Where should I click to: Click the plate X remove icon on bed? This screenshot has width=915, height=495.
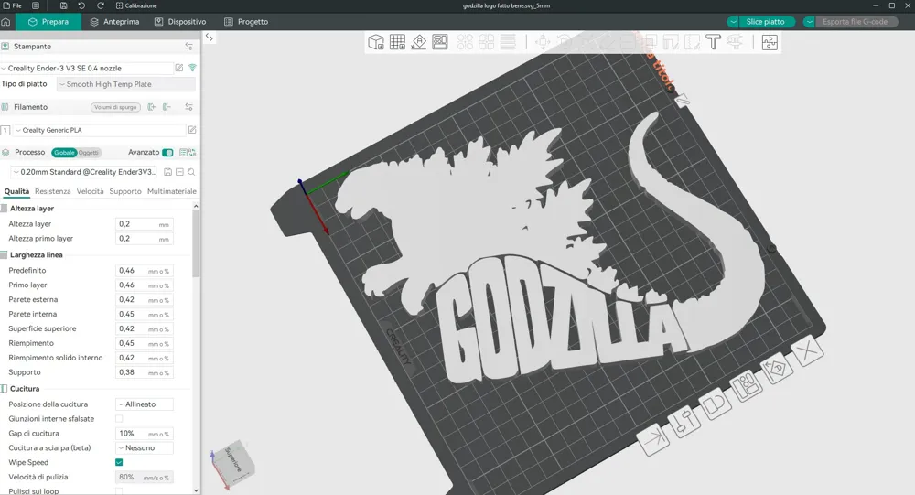(x=808, y=351)
